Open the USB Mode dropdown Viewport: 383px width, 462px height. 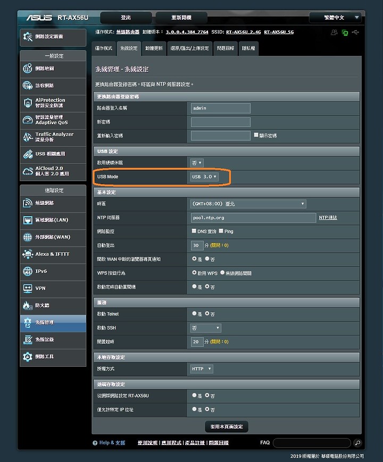pyautogui.click(x=204, y=177)
